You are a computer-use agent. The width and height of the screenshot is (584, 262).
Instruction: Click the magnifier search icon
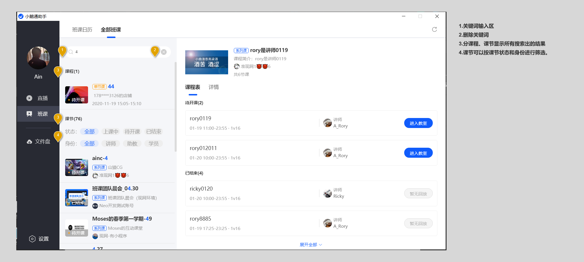click(x=71, y=52)
